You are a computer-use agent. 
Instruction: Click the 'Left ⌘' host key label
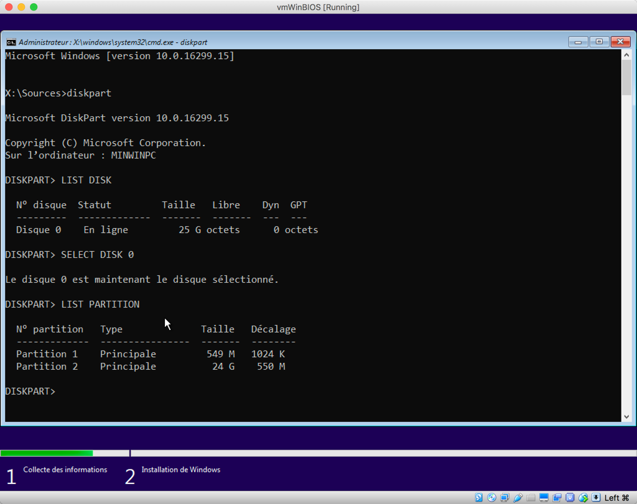coord(616,498)
